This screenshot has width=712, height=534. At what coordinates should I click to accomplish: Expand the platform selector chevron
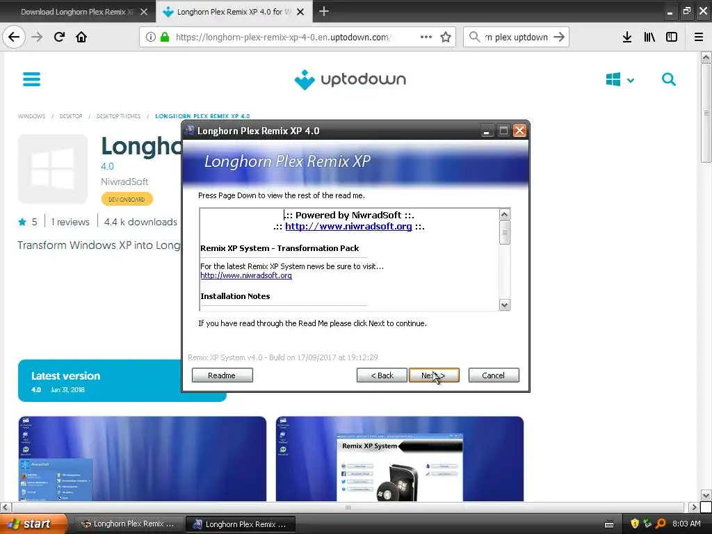tap(630, 81)
